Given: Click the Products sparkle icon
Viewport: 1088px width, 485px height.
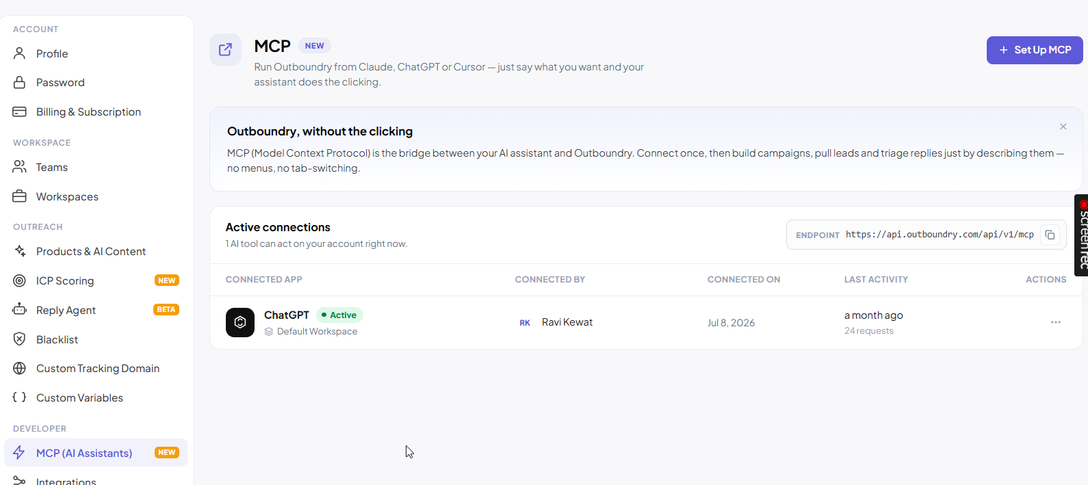Looking at the screenshot, I should coord(20,251).
